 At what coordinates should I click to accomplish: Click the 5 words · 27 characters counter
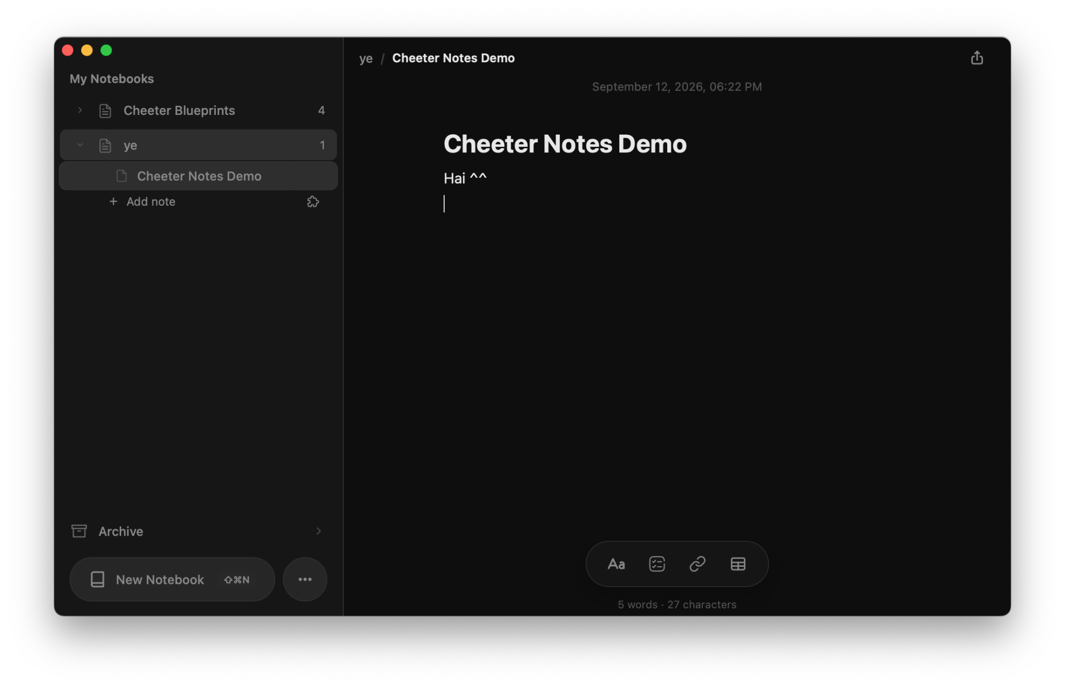(677, 604)
